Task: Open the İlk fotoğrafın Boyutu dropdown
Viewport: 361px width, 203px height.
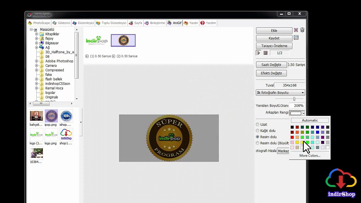Action: (x=280, y=93)
